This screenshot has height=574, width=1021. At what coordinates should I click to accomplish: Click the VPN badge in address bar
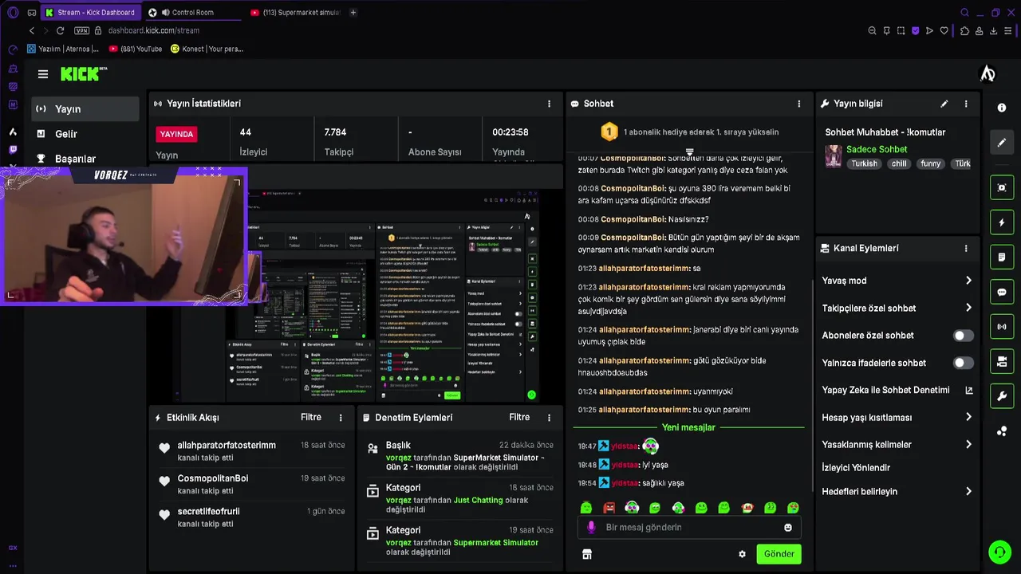coord(81,30)
